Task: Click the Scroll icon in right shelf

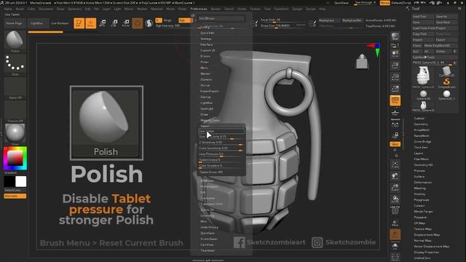Action: tap(395, 54)
